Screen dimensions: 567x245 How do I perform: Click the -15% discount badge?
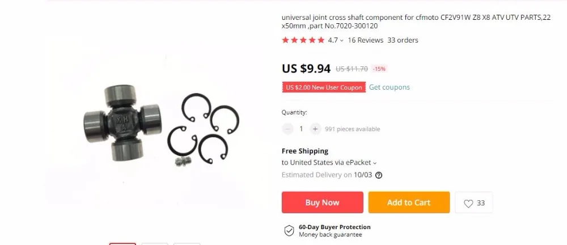tap(379, 69)
